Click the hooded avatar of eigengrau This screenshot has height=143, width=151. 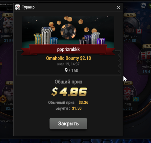(131, 25)
